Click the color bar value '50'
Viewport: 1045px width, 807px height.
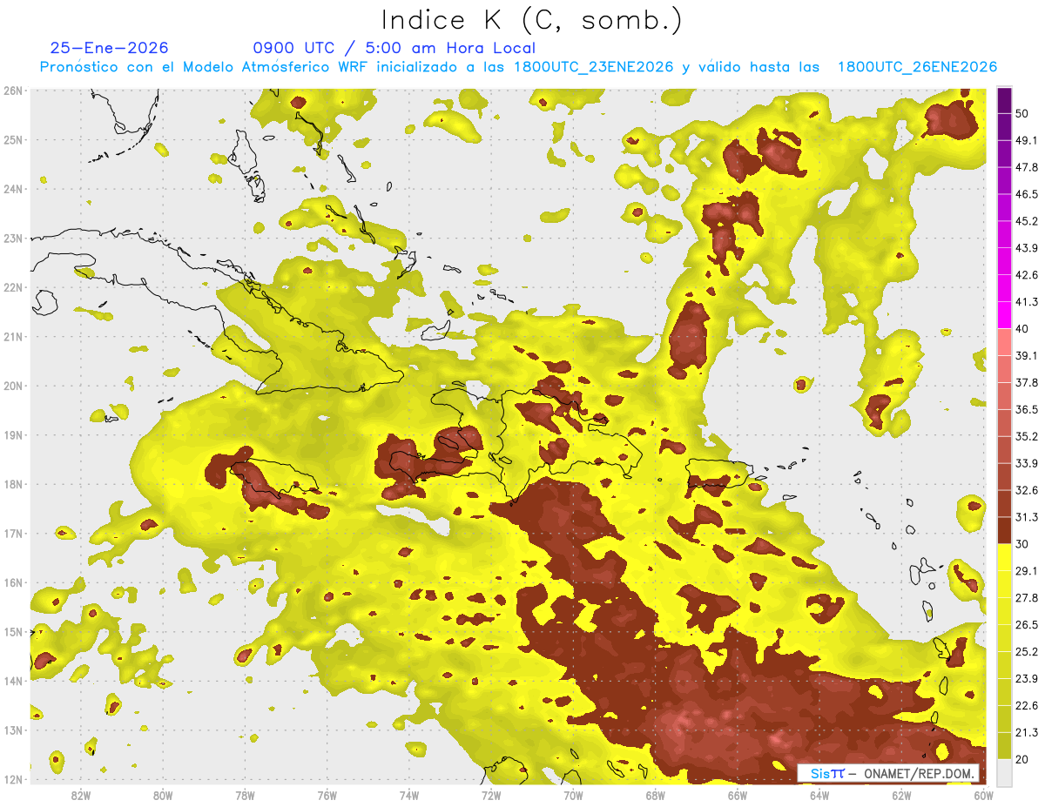pyautogui.click(x=1021, y=113)
